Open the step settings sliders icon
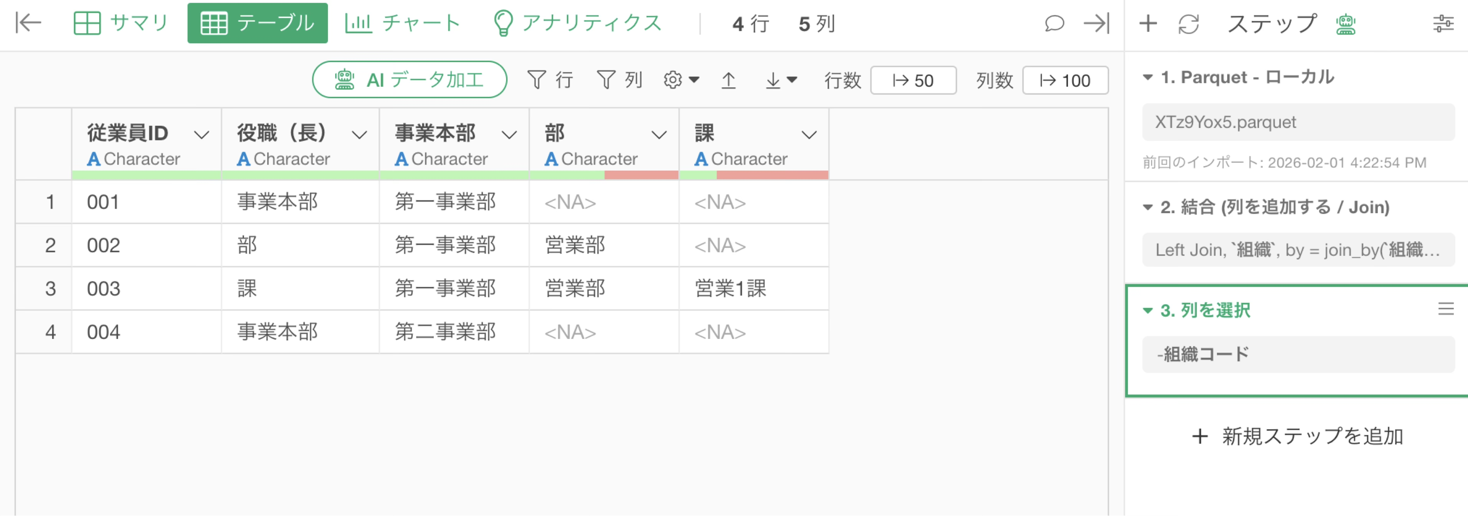 pyautogui.click(x=1443, y=24)
